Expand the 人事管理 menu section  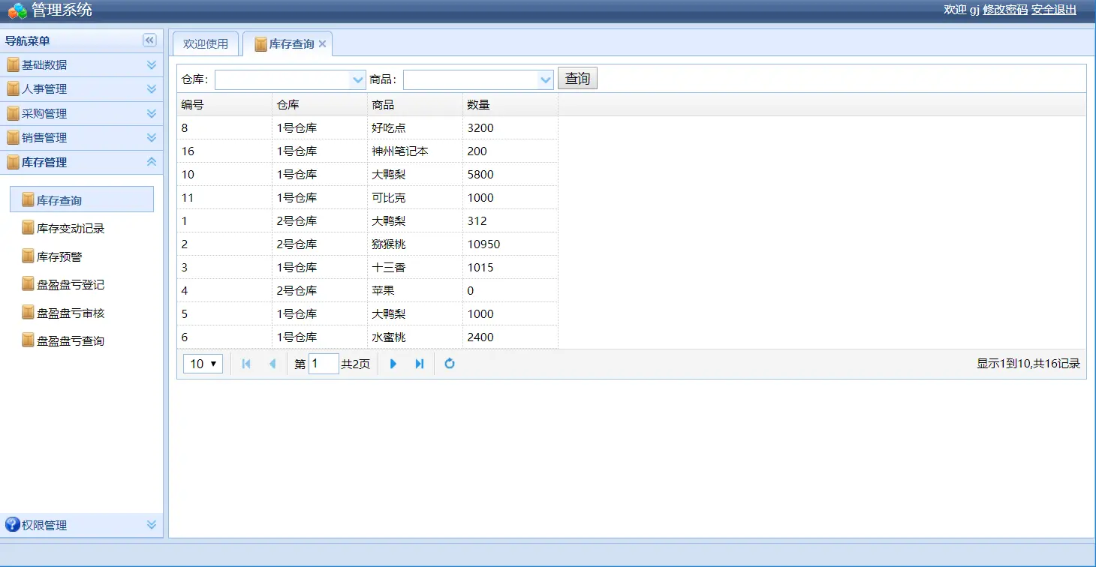click(152, 88)
